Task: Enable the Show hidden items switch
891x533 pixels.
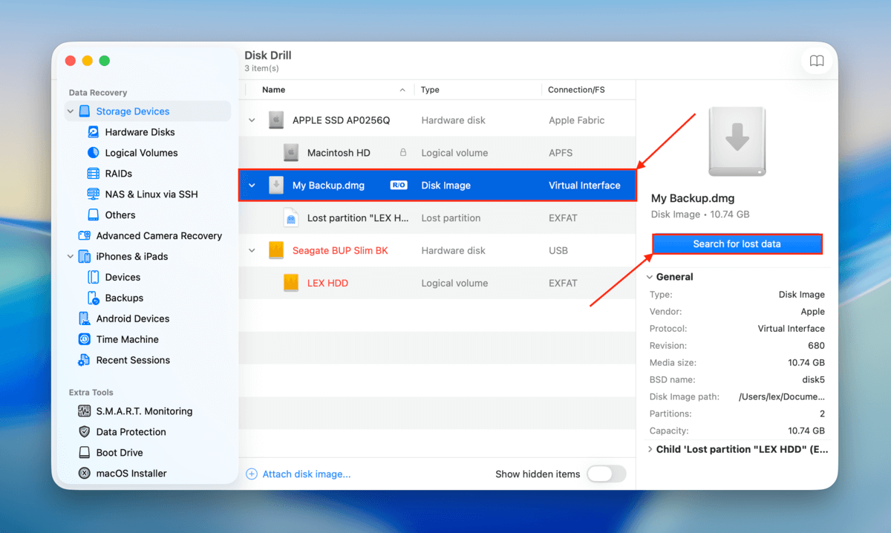Action: pos(607,474)
